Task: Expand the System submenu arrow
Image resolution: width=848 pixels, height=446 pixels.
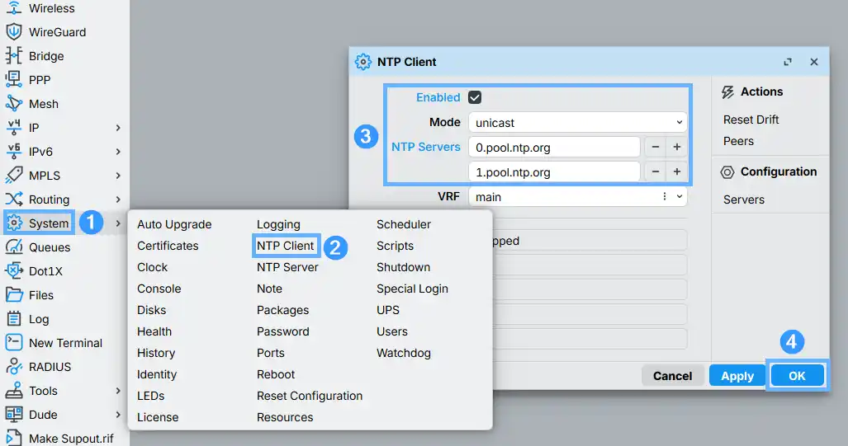Action: tap(118, 223)
